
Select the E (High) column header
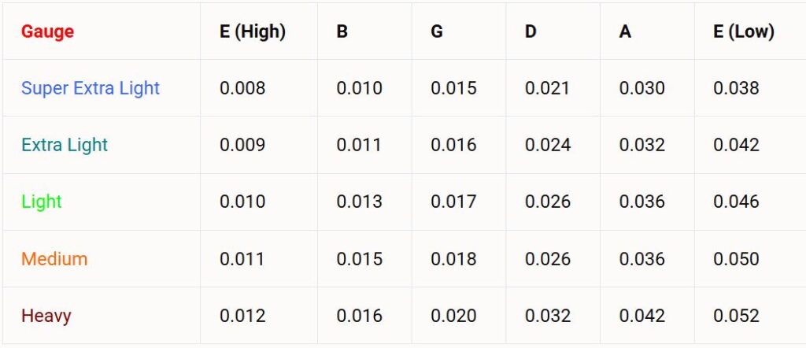[x=252, y=31]
